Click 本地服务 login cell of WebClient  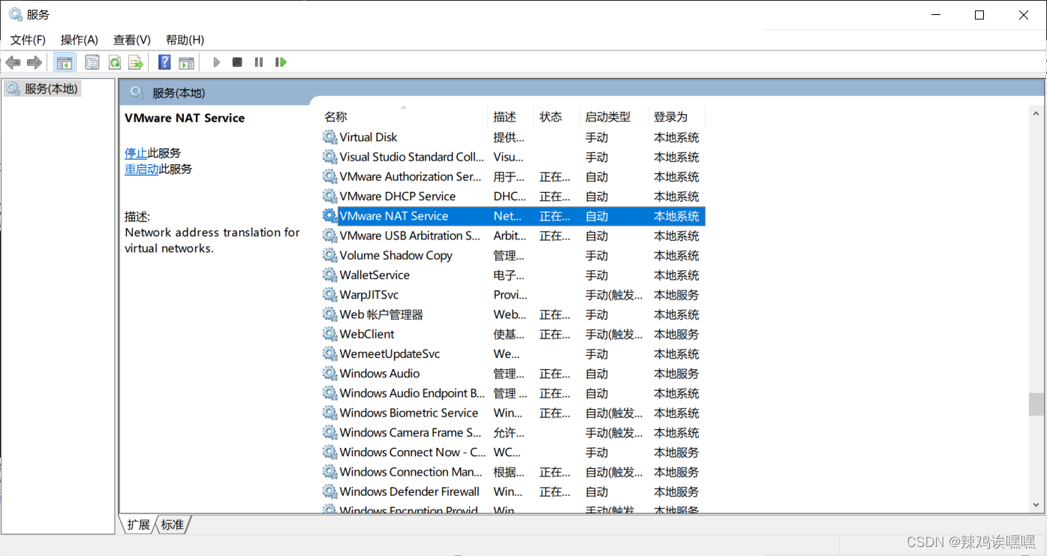pos(676,334)
